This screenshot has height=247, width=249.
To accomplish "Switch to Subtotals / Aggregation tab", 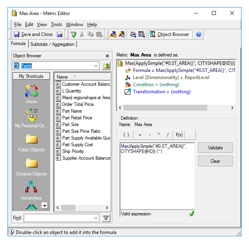I will point(52,44).
